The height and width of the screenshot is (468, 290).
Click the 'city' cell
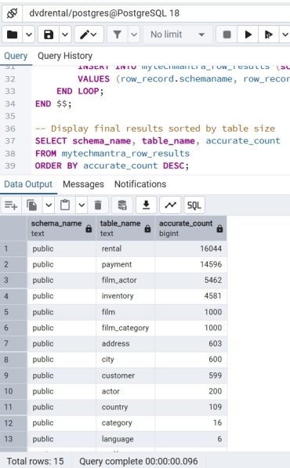point(125,359)
